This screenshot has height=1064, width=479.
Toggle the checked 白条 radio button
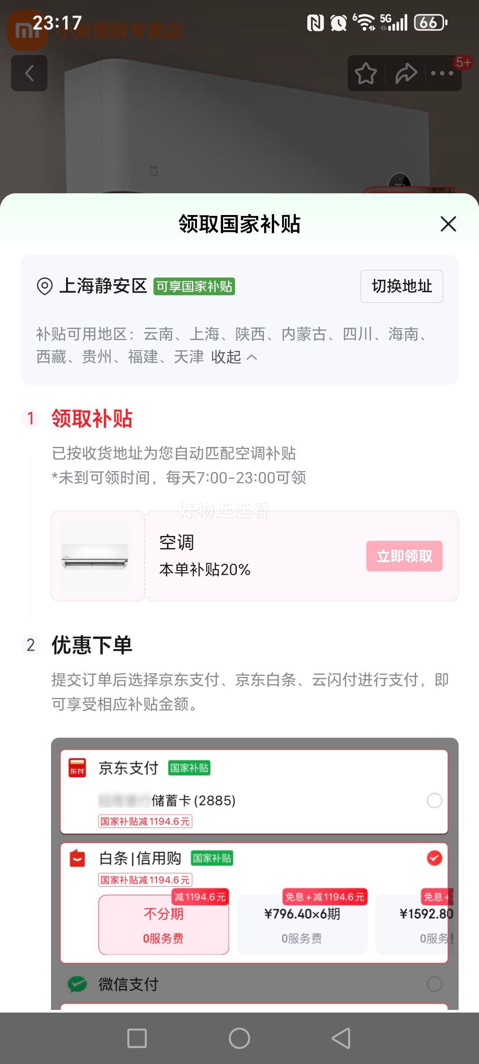[434, 858]
